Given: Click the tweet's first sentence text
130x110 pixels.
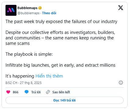Looking at the screenshot, I should click(x=61, y=22).
